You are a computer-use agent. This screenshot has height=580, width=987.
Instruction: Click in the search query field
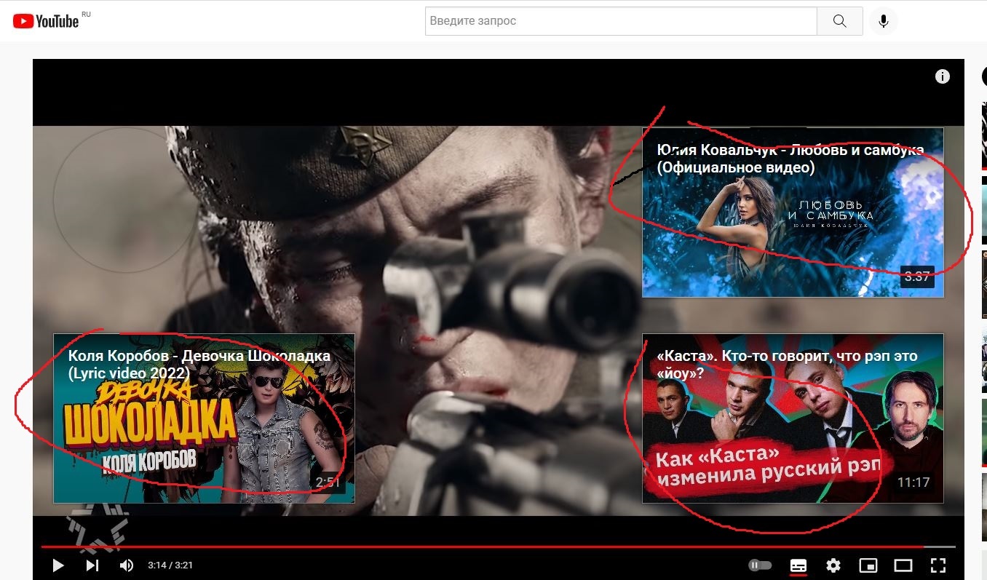pos(621,21)
